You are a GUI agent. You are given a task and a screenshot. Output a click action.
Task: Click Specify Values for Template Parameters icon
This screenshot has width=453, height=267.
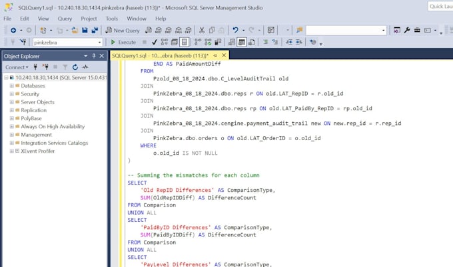[x=312, y=42]
